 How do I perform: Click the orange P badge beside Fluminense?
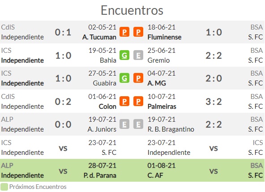[x=138, y=32]
